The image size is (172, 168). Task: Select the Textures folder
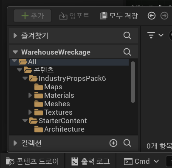click(x=54, y=112)
